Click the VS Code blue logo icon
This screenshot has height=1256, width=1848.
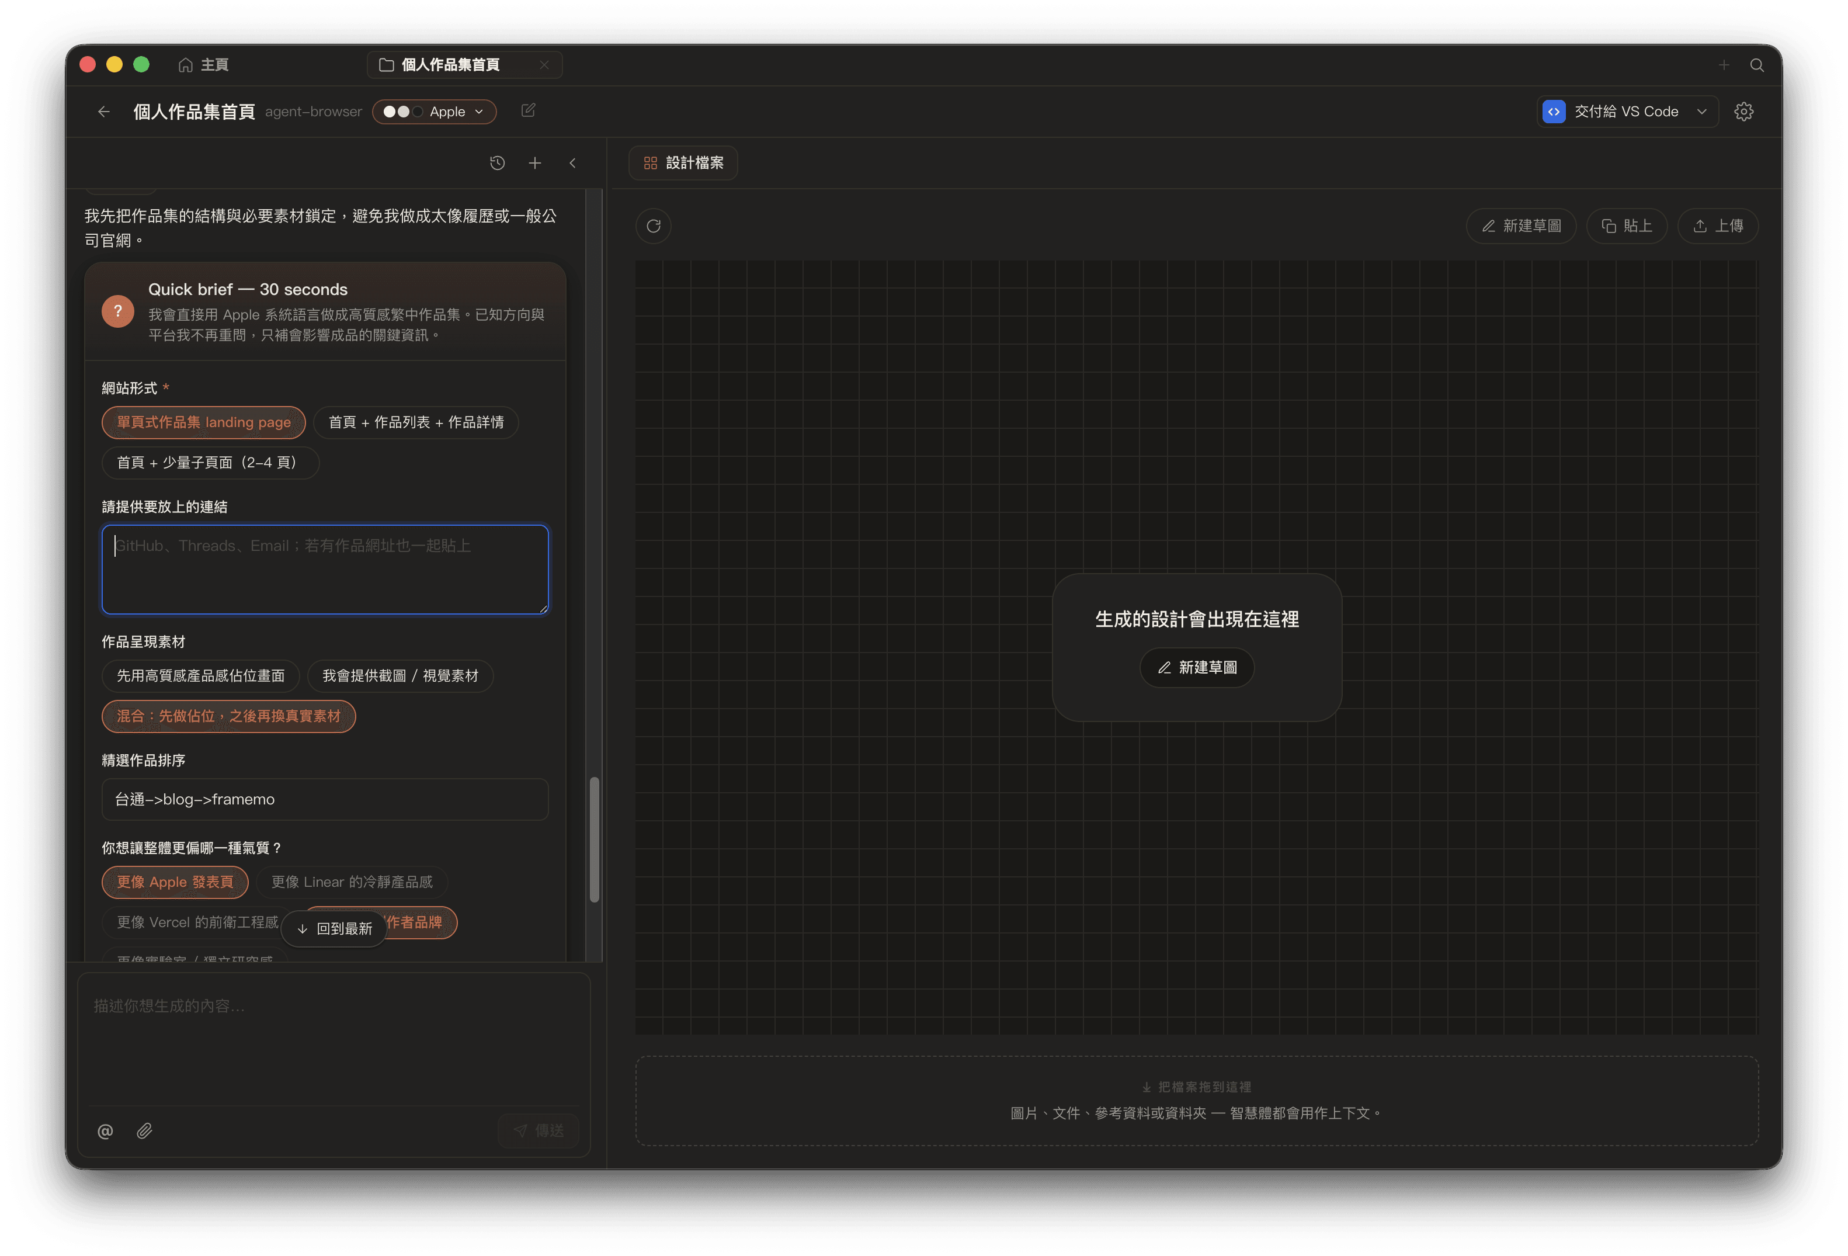tap(1554, 112)
